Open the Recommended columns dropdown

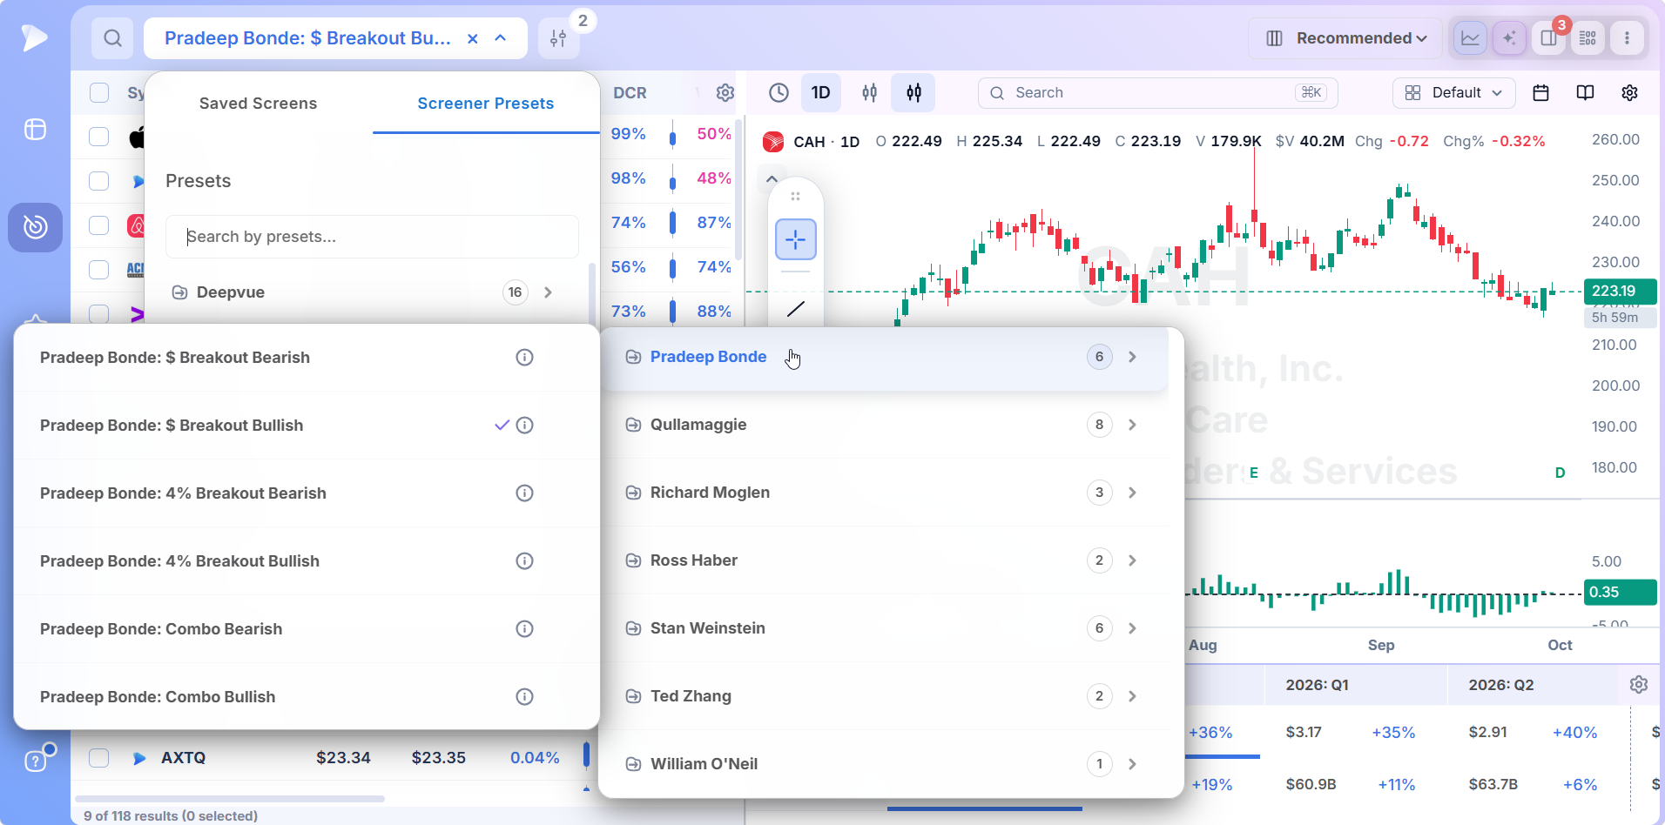[1345, 38]
